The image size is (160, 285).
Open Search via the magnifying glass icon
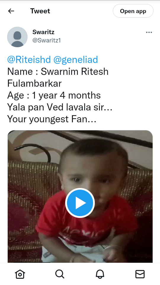tap(60, 274)
